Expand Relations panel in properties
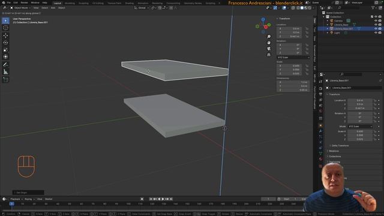 click(334, 151)
